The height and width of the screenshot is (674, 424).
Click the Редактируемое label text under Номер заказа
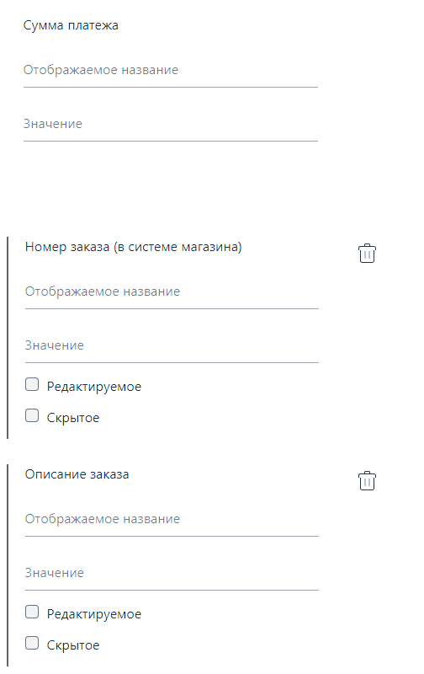(x=94, y=387)
